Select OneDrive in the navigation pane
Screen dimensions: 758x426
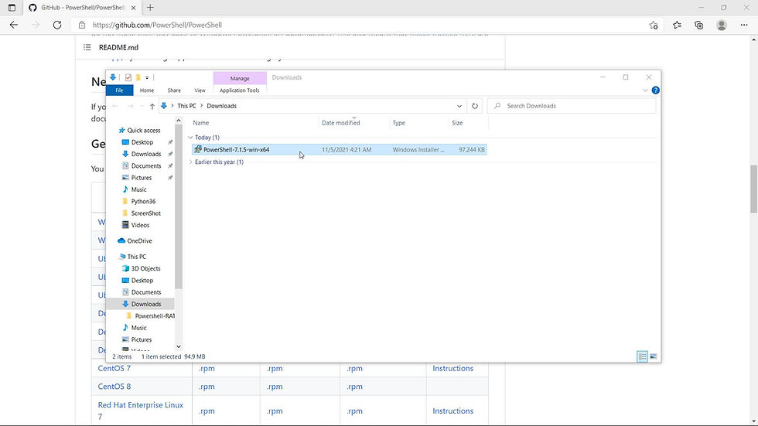[x=138, y=241]
